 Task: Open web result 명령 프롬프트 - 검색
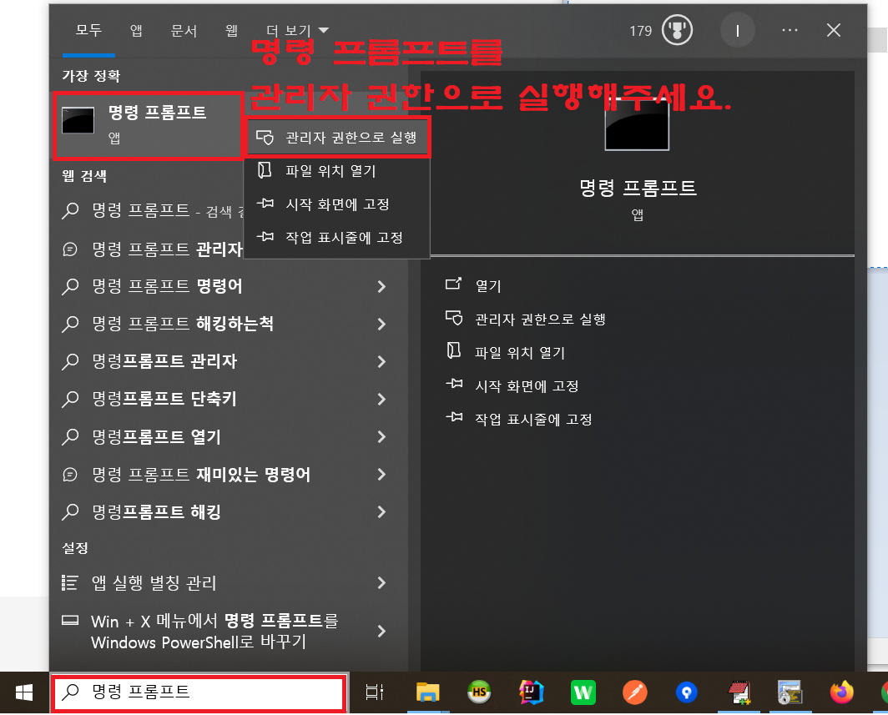tap(153, 210)
